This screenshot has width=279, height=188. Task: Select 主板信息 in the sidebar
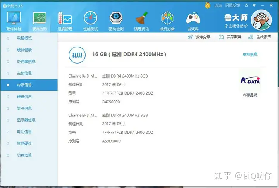[x=29, y=73]
